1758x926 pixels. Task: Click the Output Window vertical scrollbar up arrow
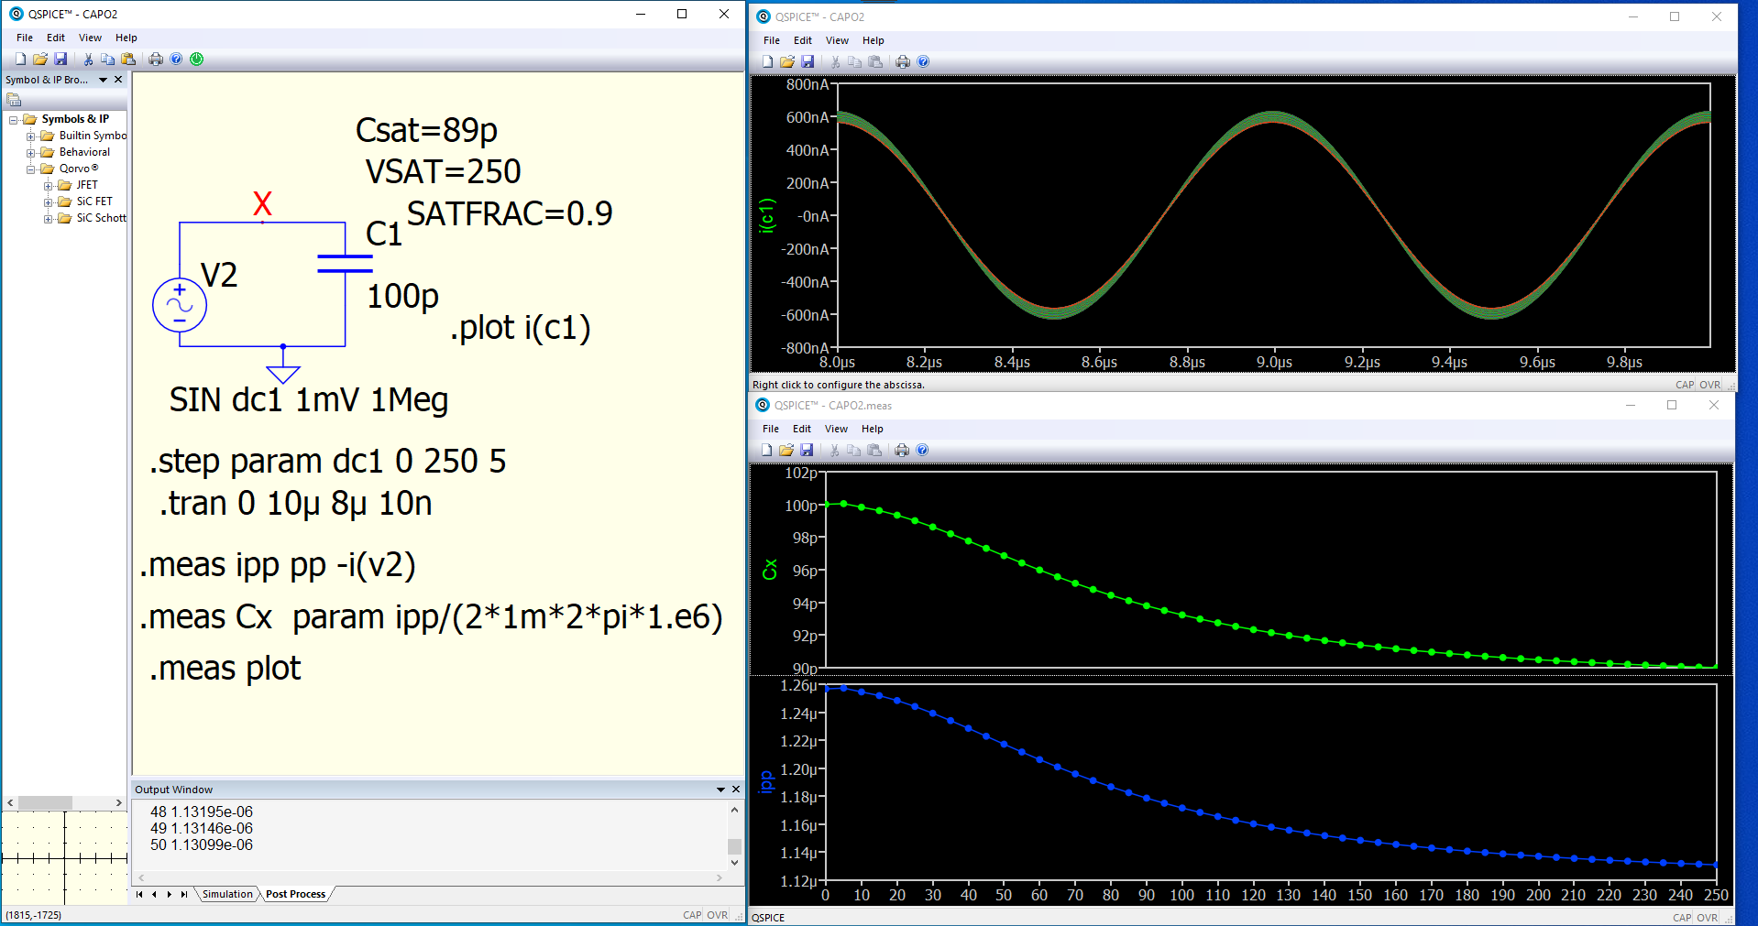734,810
